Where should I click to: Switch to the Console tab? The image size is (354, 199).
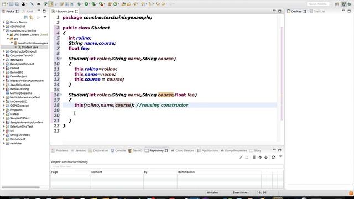click(118, 150)
